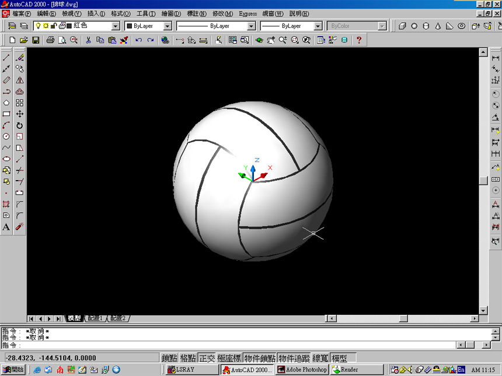Open the ByLayer linetype dropdown
This screenshot has height=376, width=502.
click(251, 26)
